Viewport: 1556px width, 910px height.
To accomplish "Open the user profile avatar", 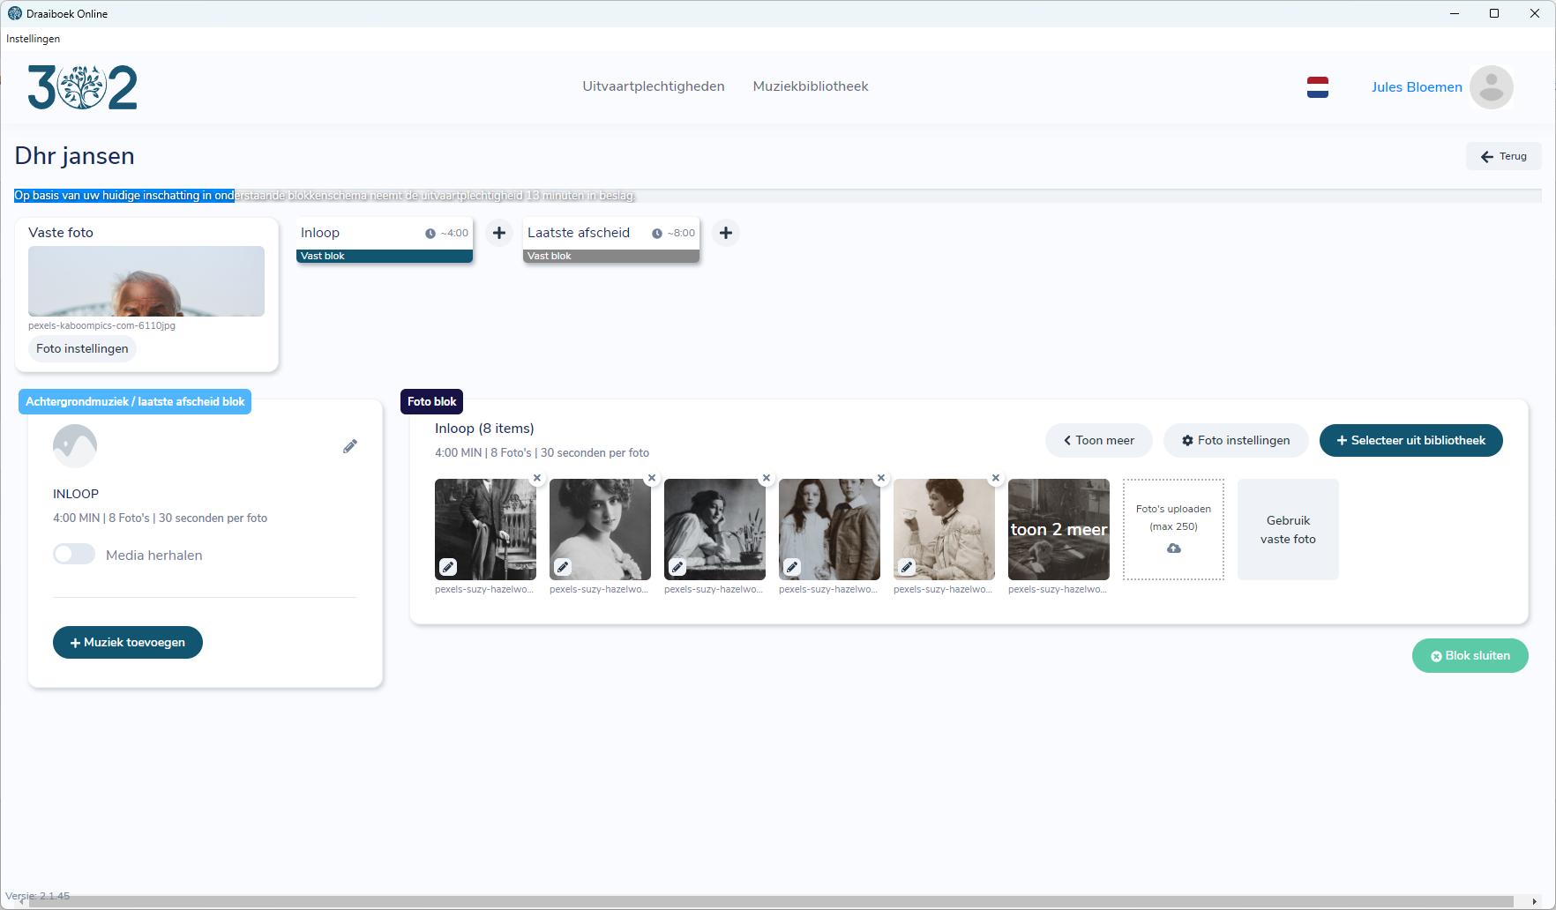I will pos(1491,87).
